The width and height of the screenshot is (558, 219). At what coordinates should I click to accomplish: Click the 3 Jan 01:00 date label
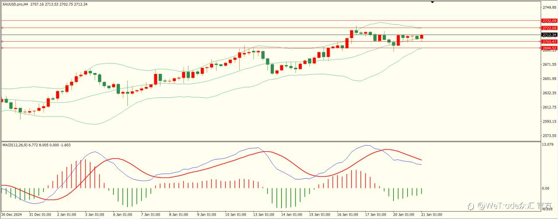click(x=94, y=215)
